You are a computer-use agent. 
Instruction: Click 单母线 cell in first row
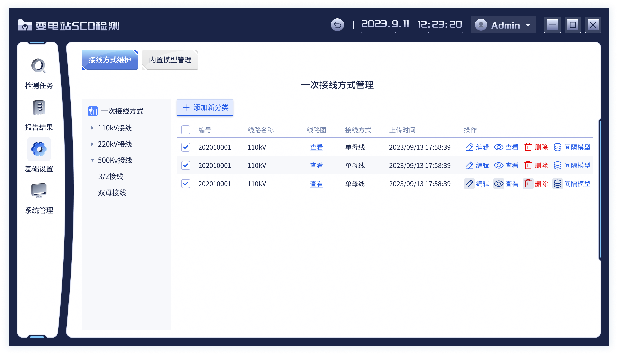355,147
